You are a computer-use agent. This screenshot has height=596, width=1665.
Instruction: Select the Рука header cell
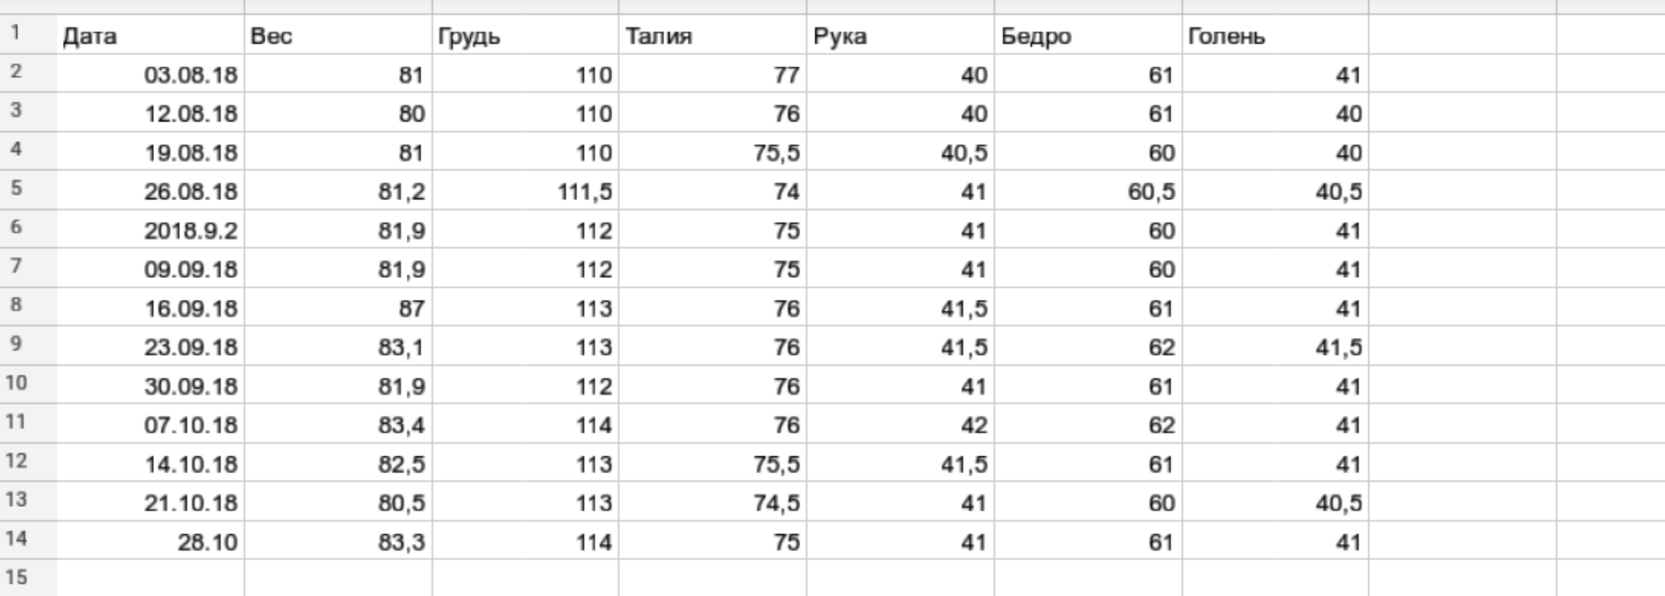[900, 36]
